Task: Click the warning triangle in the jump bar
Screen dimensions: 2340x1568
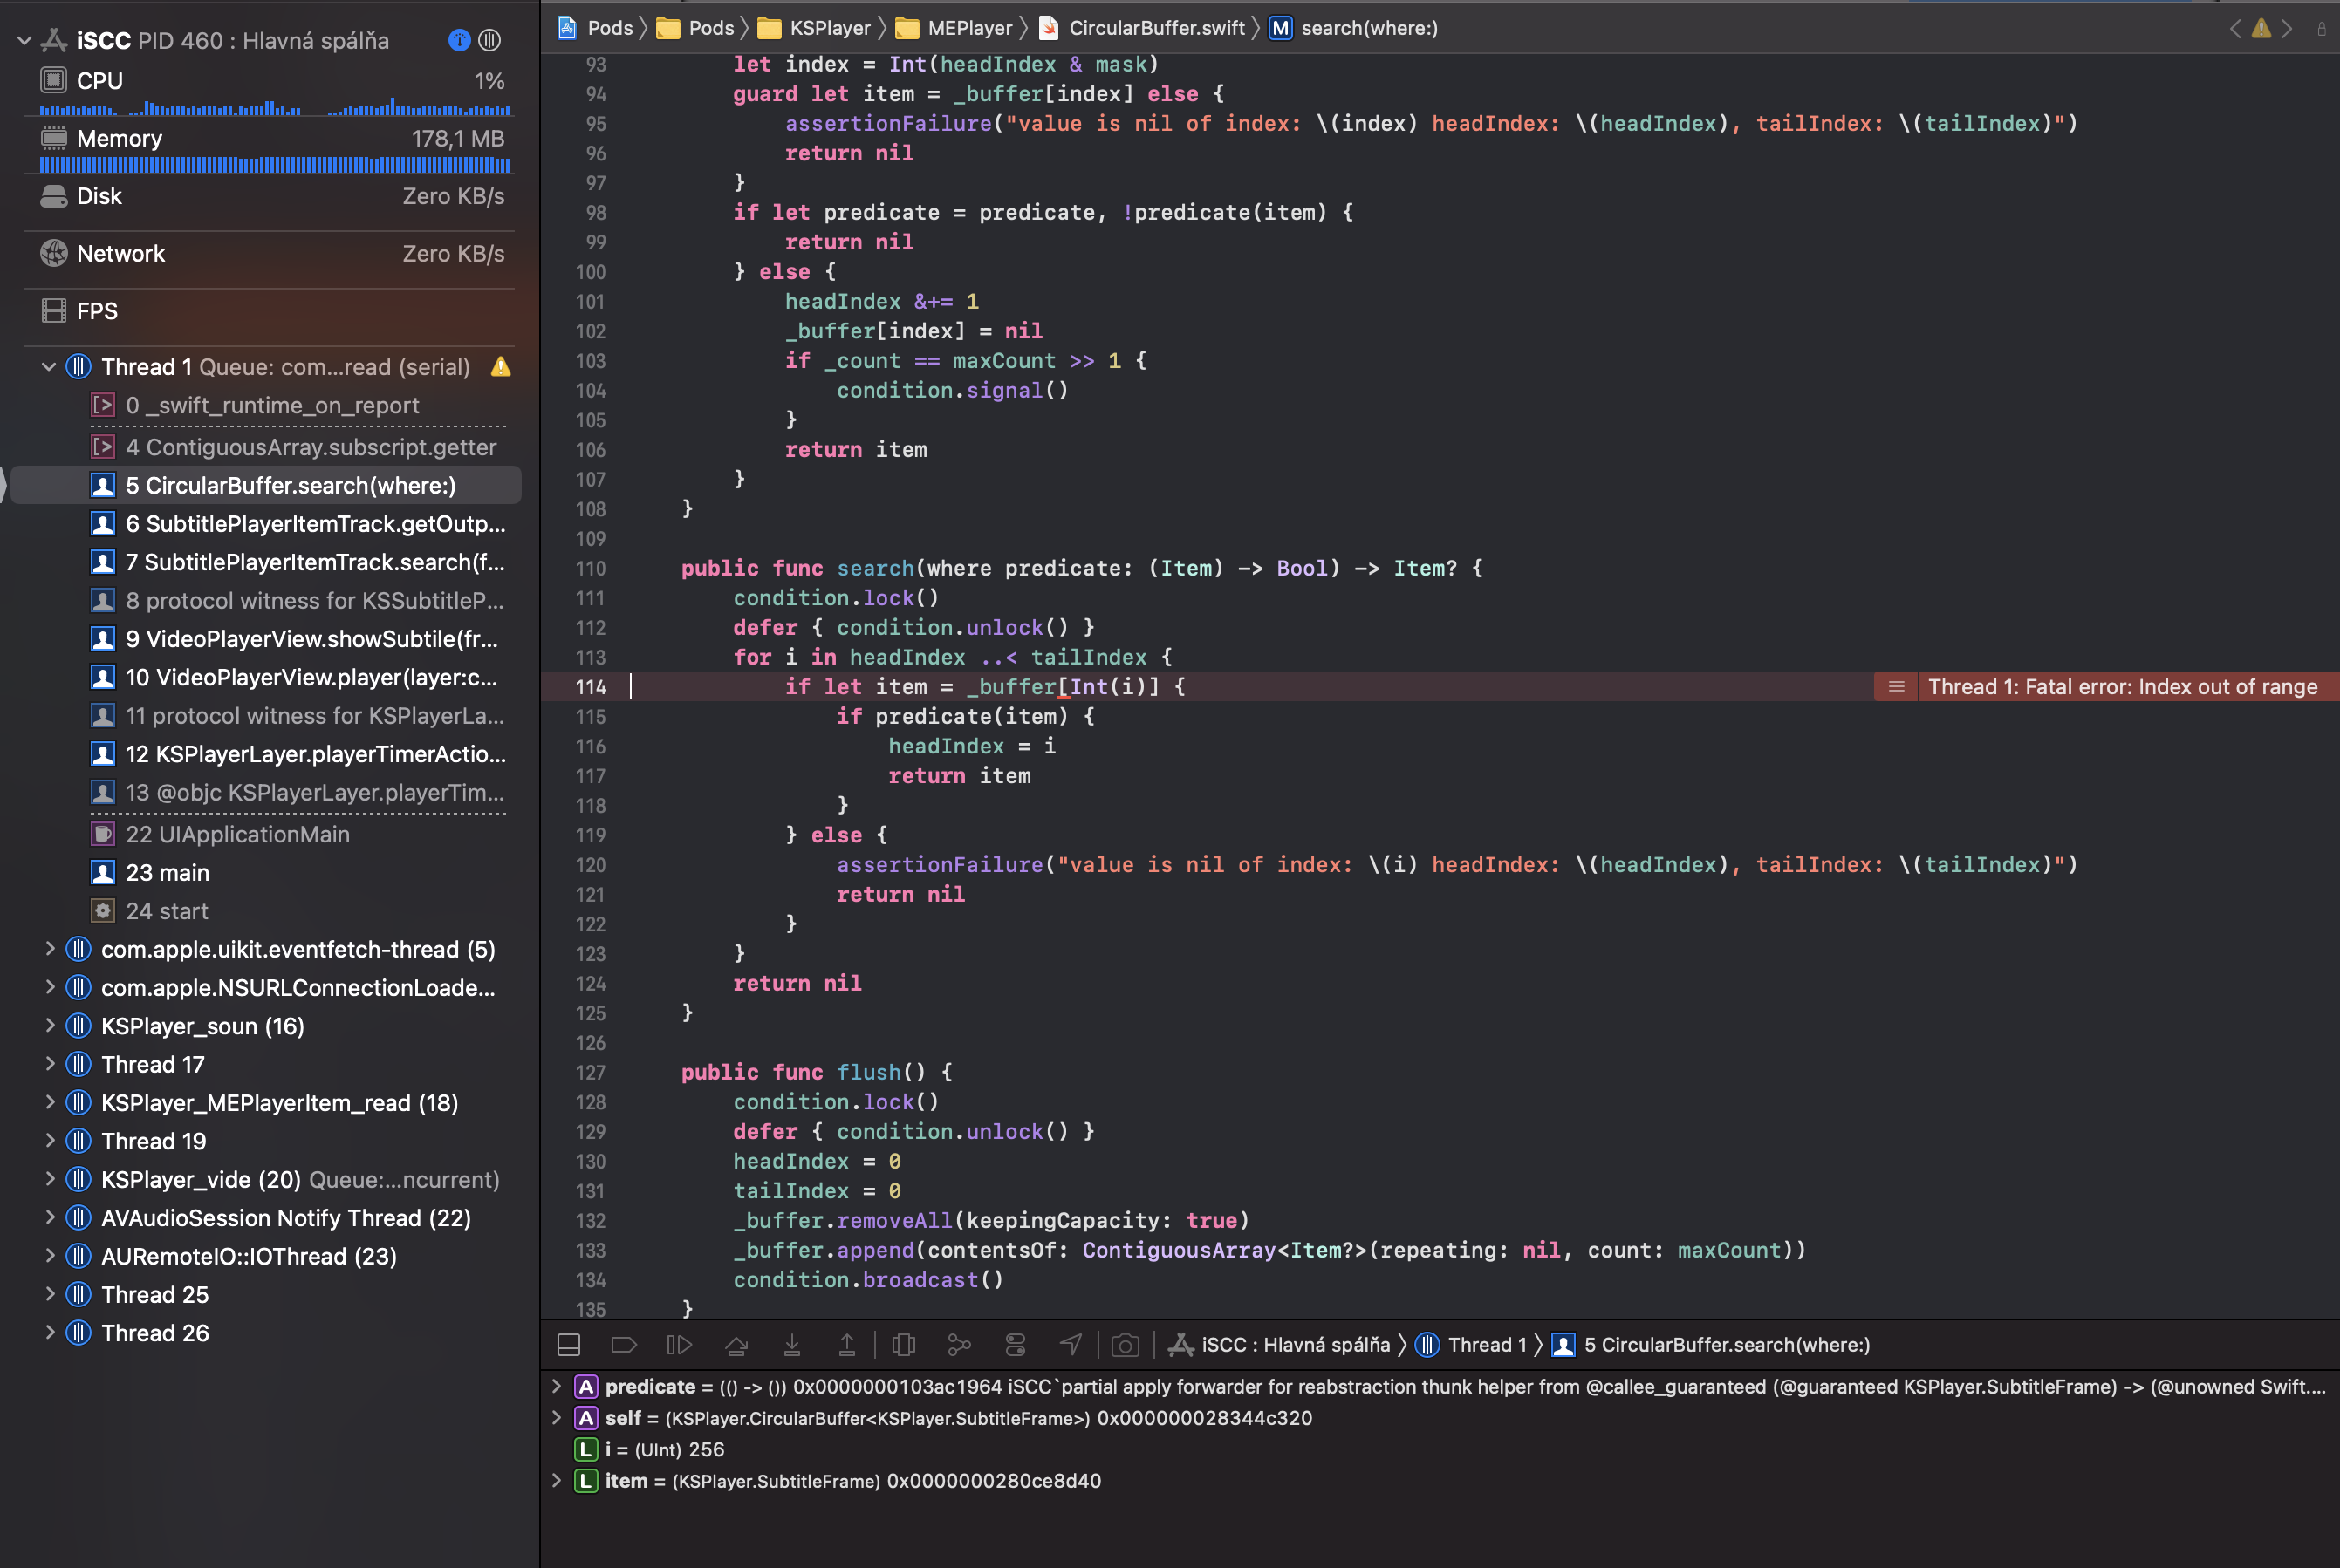Action: pos(2261,28)
